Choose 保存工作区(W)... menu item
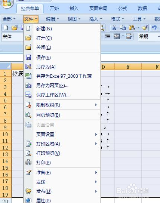This screenshot has height=203, width=160. point(62,95)
